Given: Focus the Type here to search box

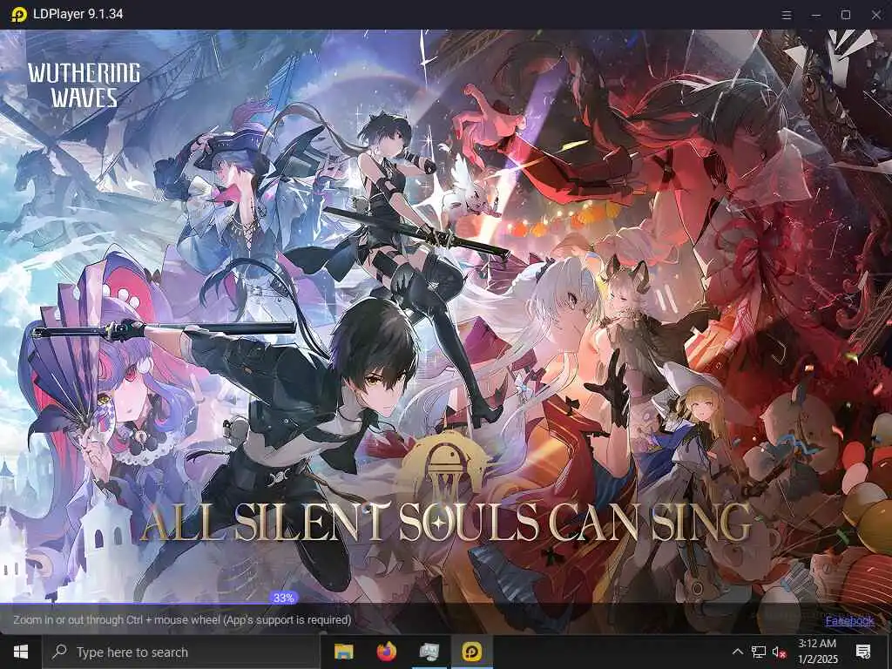Looking at the screenshot, I should (182, 652).
